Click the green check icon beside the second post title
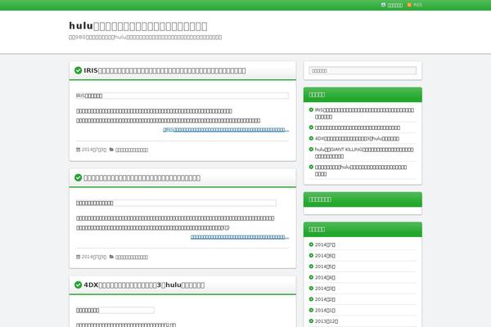Viewport: 491px width, 327px height. click(x=79, y=177)
